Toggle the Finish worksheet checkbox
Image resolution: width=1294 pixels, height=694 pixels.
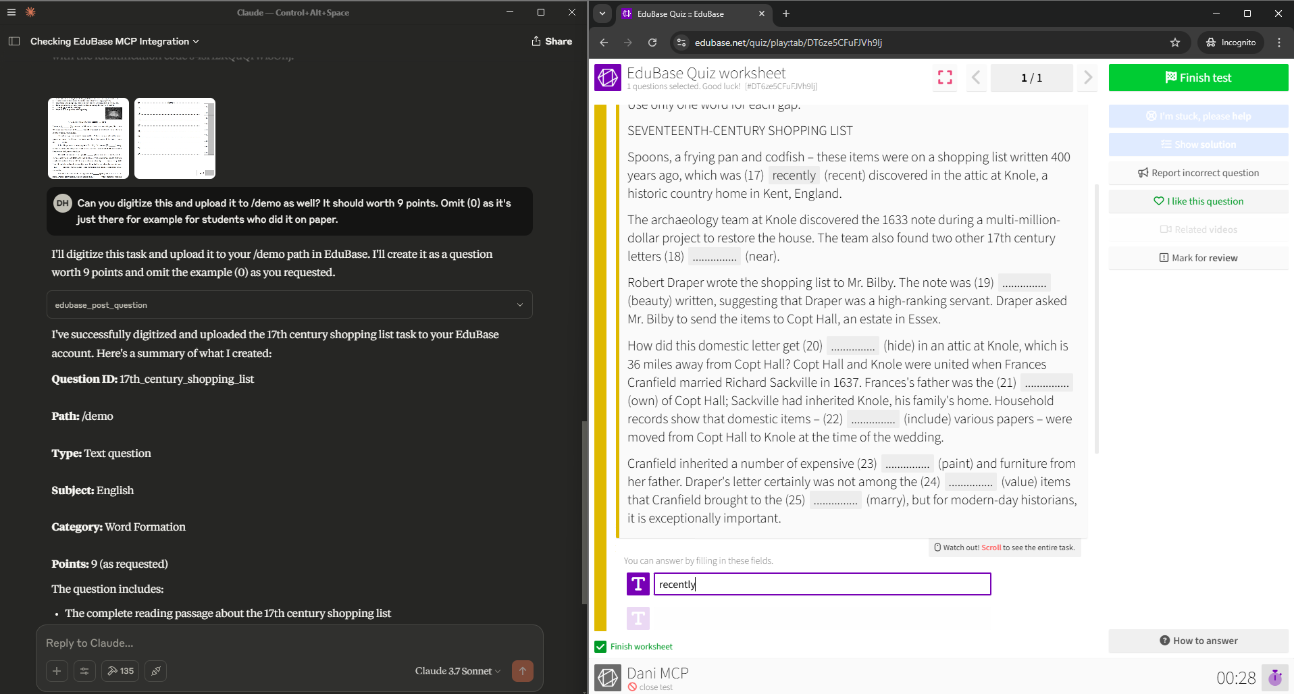click(x=600, y=647)
